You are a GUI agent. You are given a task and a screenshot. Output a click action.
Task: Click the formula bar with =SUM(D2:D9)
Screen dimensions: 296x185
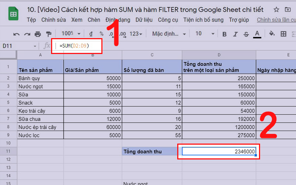tap(75, 46)
